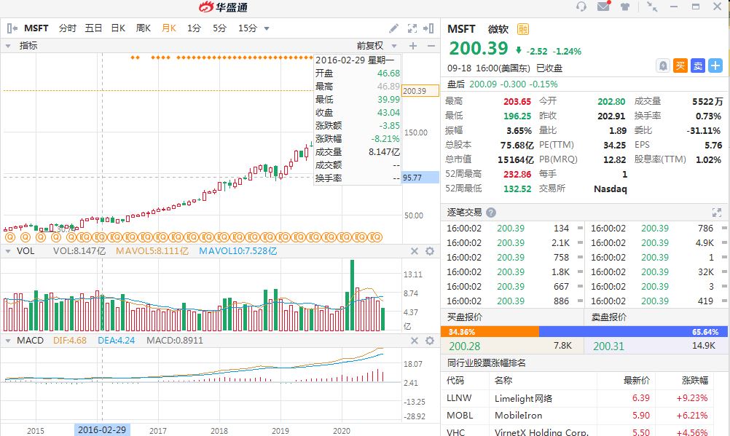
Task: Open the message inbox with red notification dot
Action: click(603, 7)
